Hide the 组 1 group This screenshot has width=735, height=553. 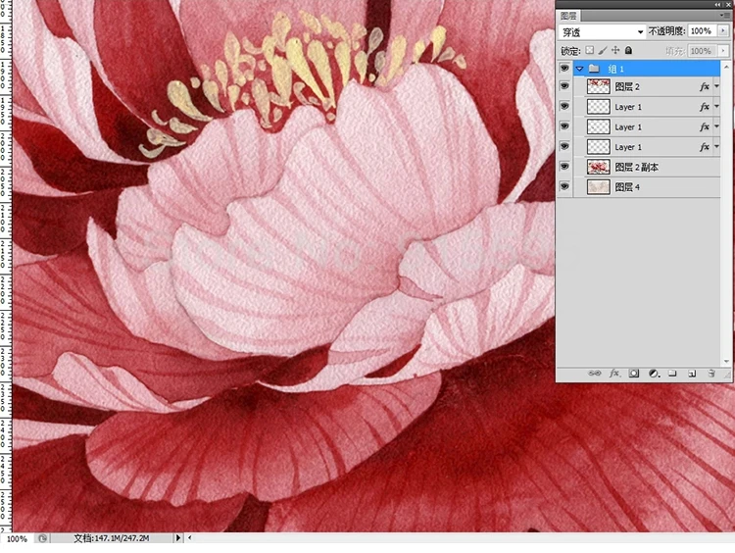[564, 69]
